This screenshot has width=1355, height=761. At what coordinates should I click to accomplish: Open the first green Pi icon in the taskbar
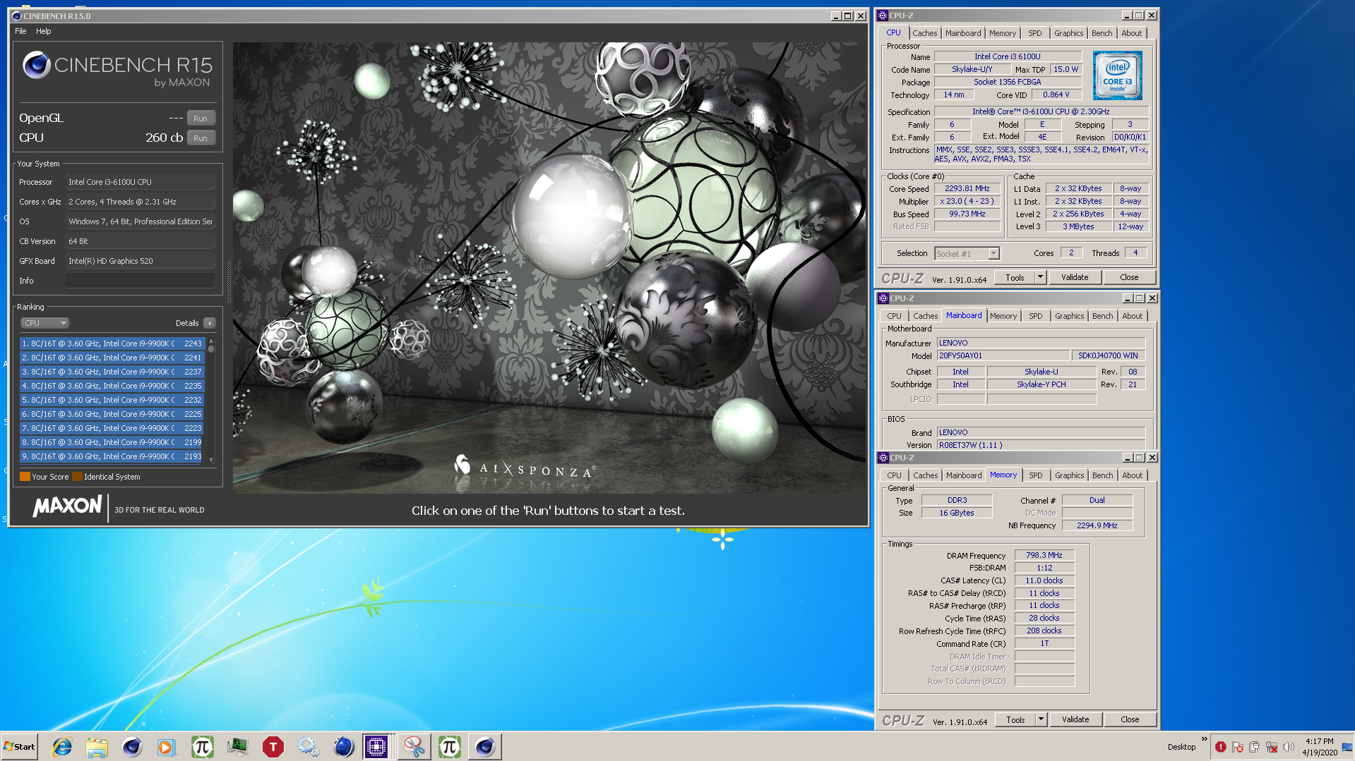tap(202, 747)
